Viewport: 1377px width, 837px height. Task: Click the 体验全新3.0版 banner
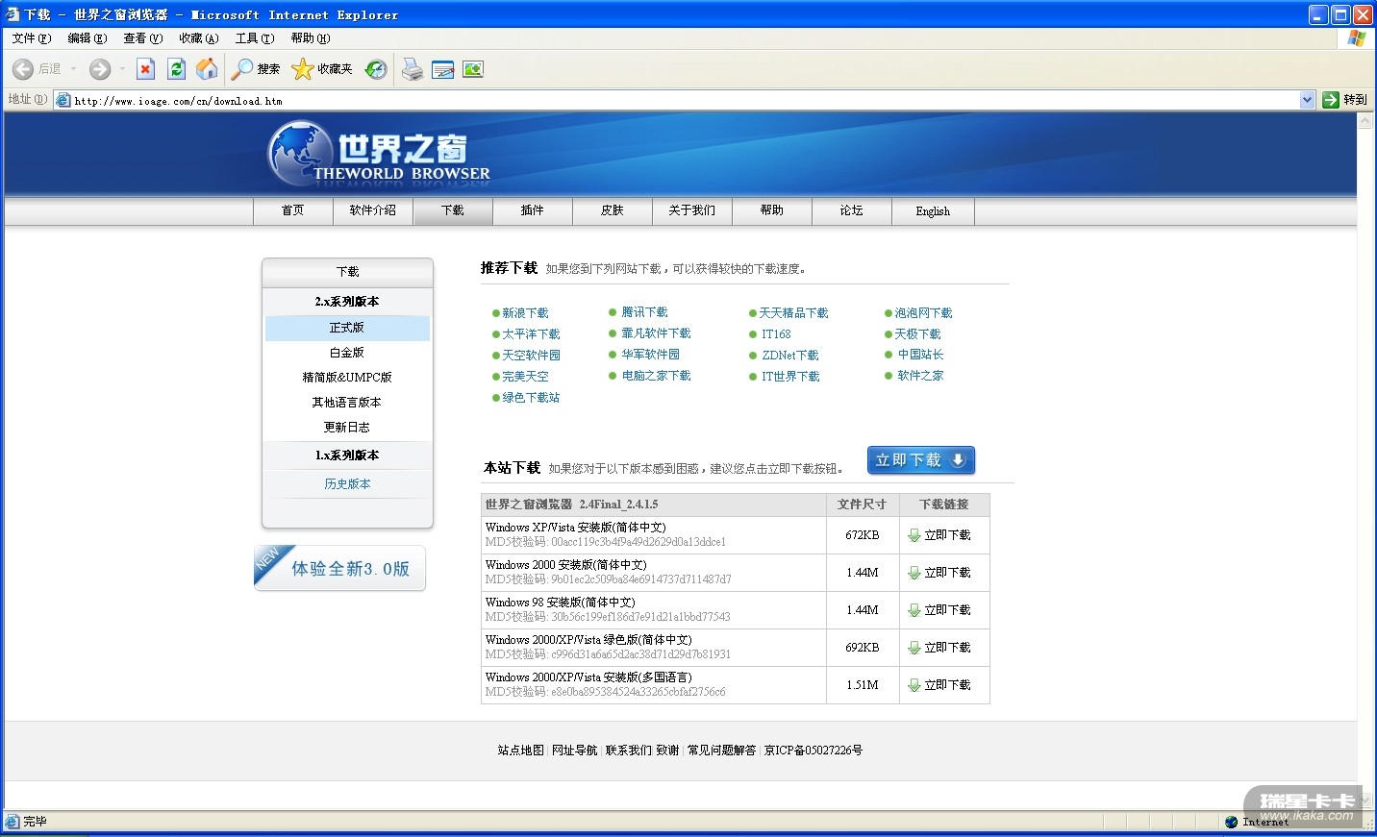(x=340, y=569)
